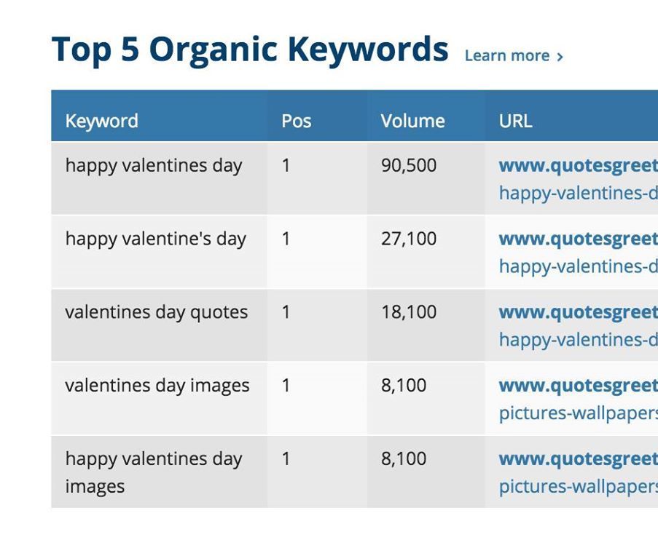Viewport: 658px width, 548px height.
Task: Click the Learn more link
Action: coord(507,56)
